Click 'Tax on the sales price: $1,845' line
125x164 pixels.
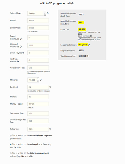(89, 40)
